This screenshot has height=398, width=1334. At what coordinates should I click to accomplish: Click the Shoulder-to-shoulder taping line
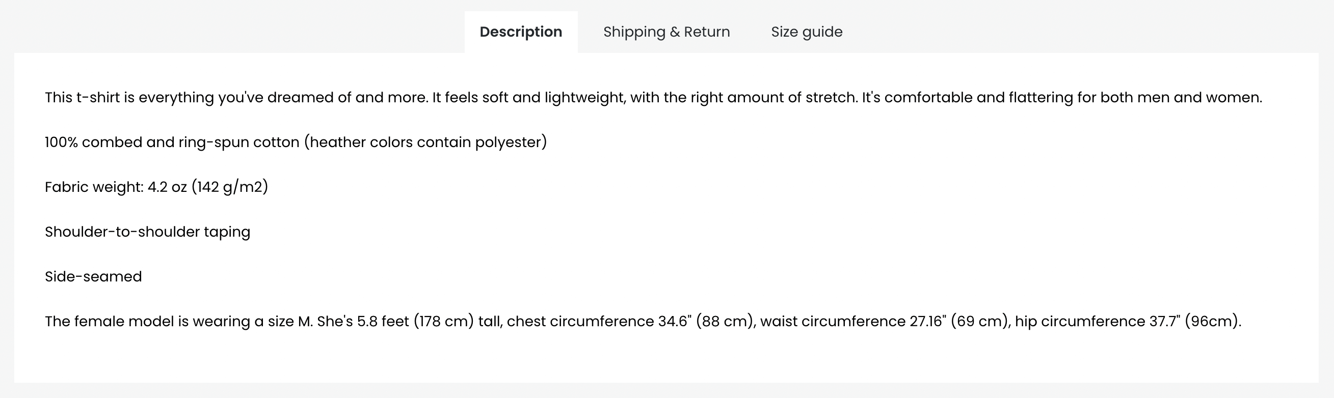point(147,232)
